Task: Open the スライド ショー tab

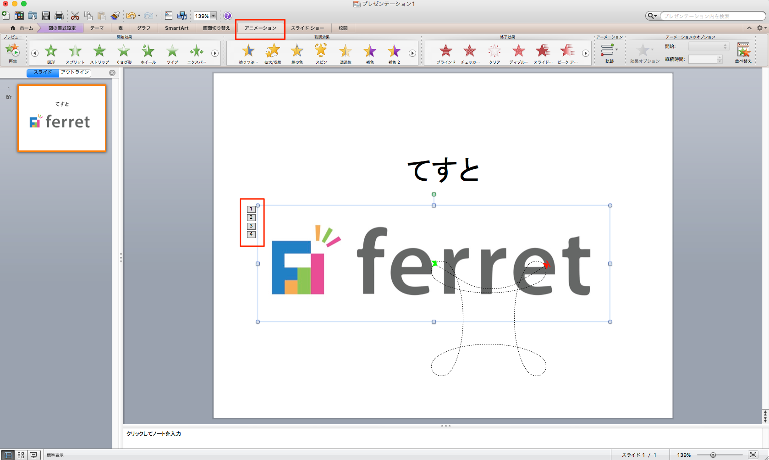Action: click(308, 28)
